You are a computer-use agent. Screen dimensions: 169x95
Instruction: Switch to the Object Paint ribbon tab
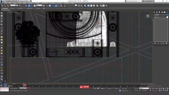[29, 8]
